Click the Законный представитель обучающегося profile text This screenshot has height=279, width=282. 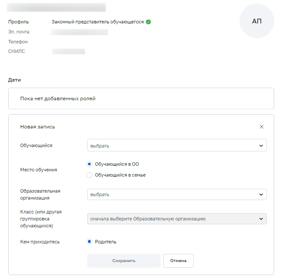98,22
